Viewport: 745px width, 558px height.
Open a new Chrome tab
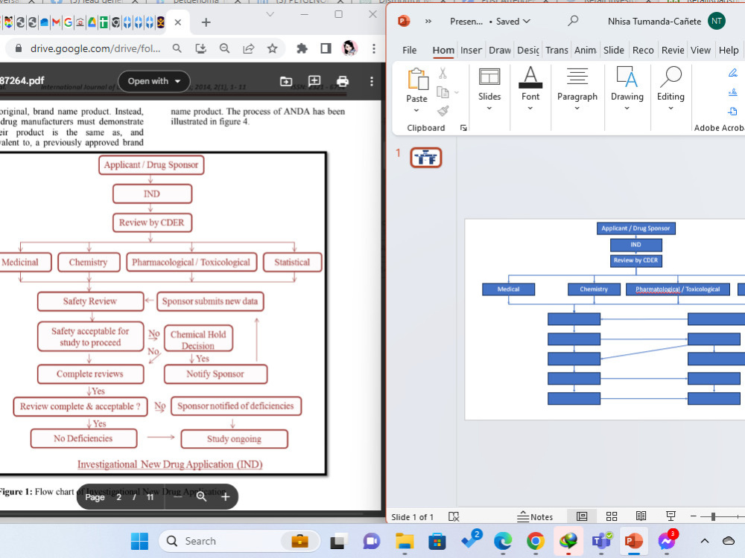206,22
